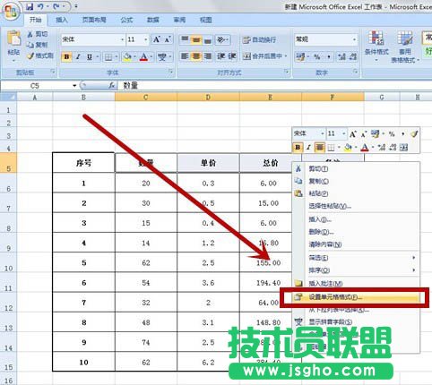Open the number format (常规) dropdown
Screen dimensions: 432x385
pyautogui.click(x=354, y=39)
